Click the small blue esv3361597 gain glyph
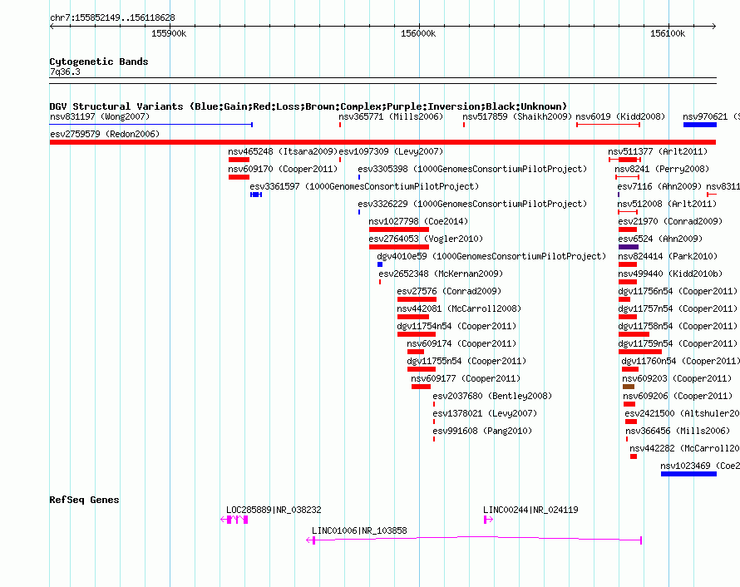740x587 pixels. (256, 195)
